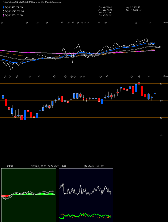Select the 'DOW PT: 75.54' legend text
This screenshot has height=222, width=168.
click(x=14, y=15)
